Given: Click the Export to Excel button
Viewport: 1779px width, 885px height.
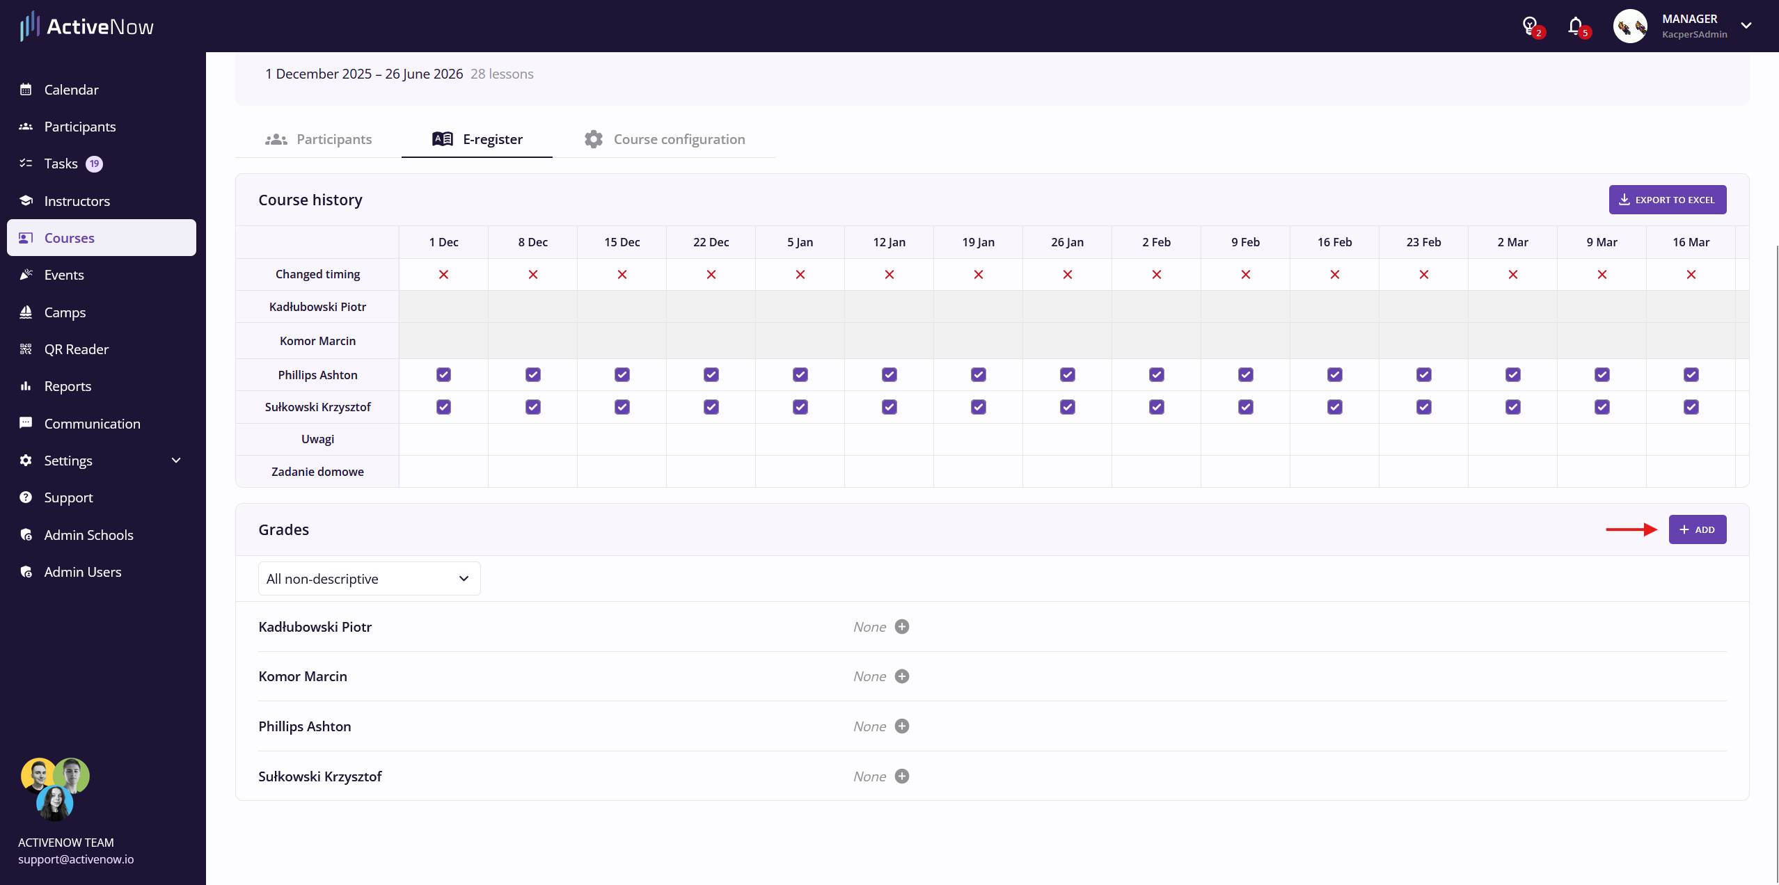Looking at the screenshot, I should (x=1667, y=200).
